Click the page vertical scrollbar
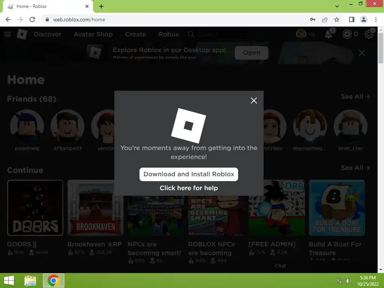This screenshot has width=384, height=288. tap(381, 48)
